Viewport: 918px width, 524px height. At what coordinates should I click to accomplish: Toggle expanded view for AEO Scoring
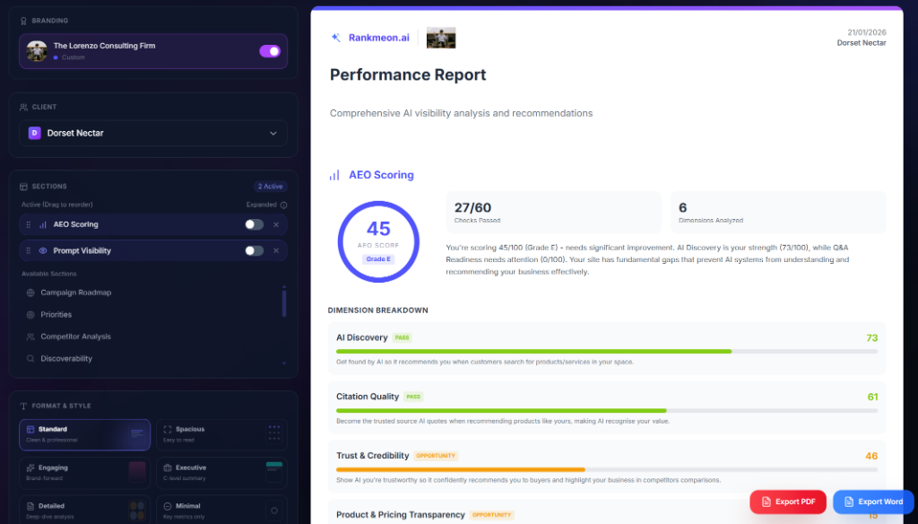pos(255,224)
